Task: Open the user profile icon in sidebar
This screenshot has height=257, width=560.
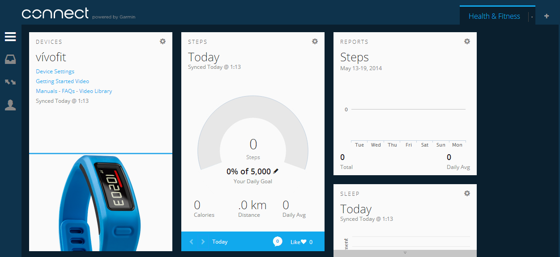Action: 10,105
